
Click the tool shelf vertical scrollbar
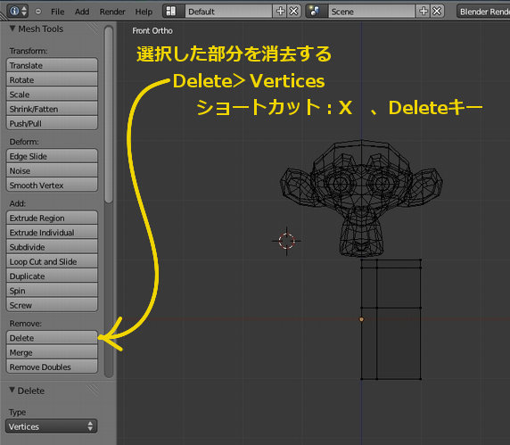109,114
